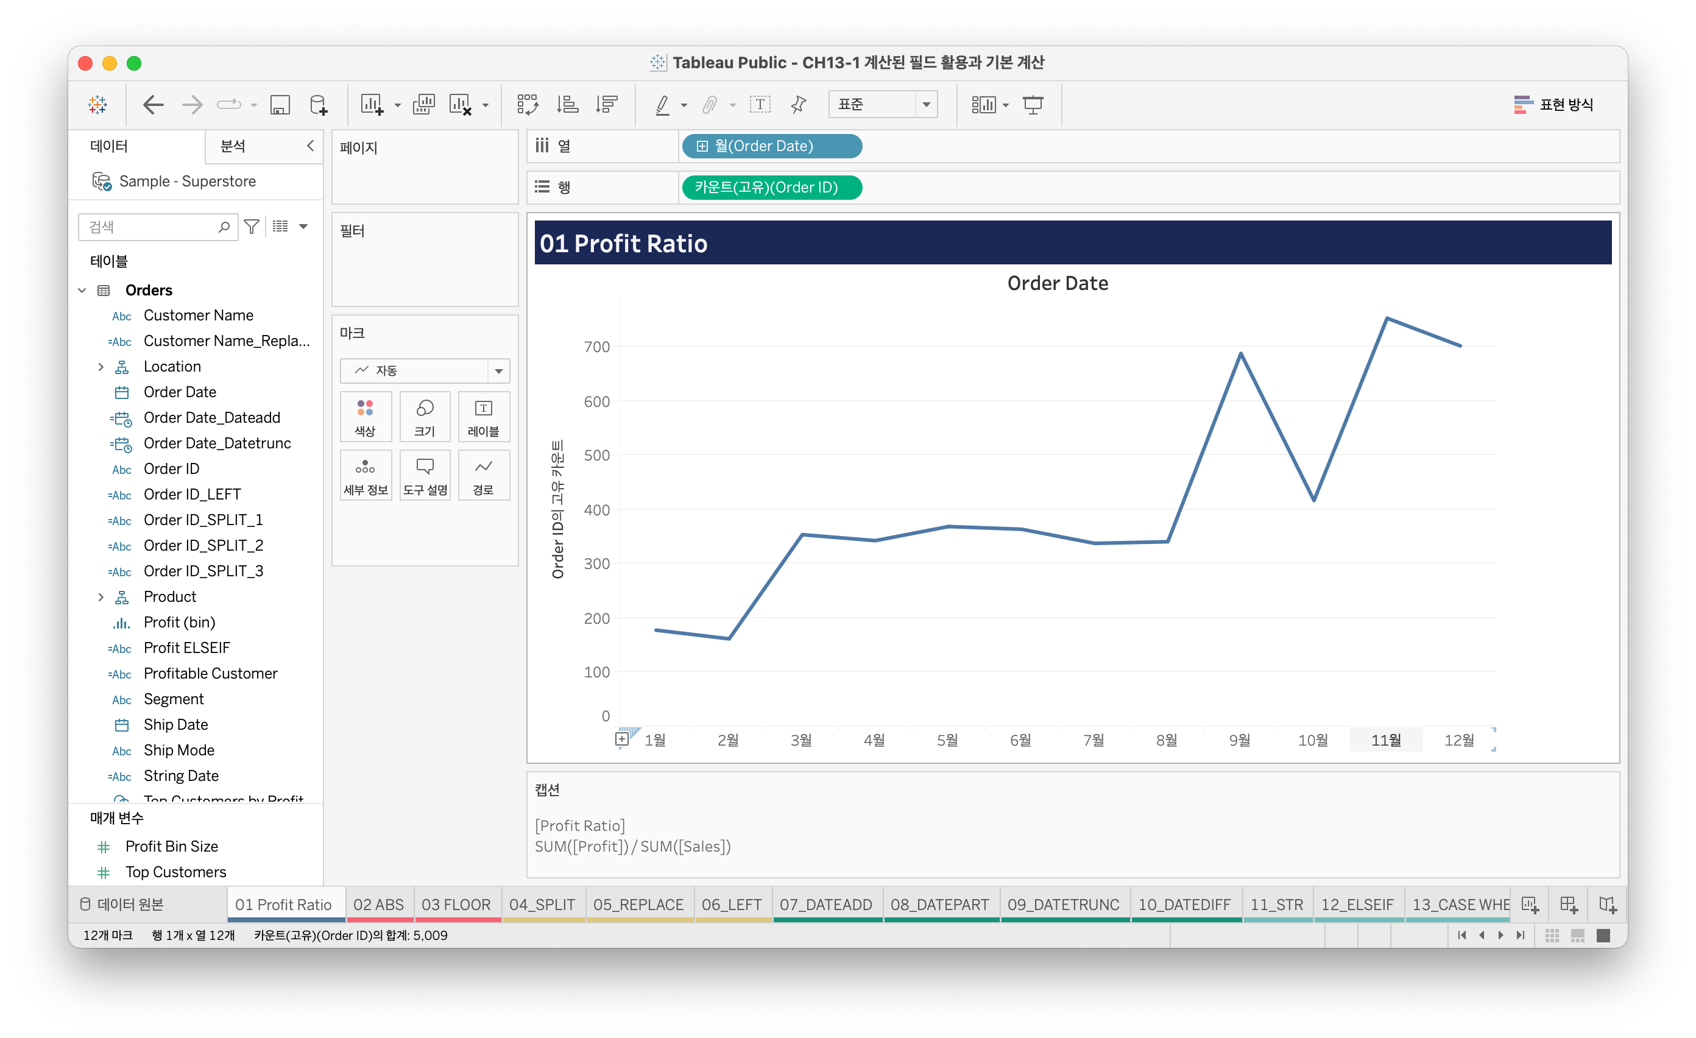Open the Color marks card

click(365, 417)
